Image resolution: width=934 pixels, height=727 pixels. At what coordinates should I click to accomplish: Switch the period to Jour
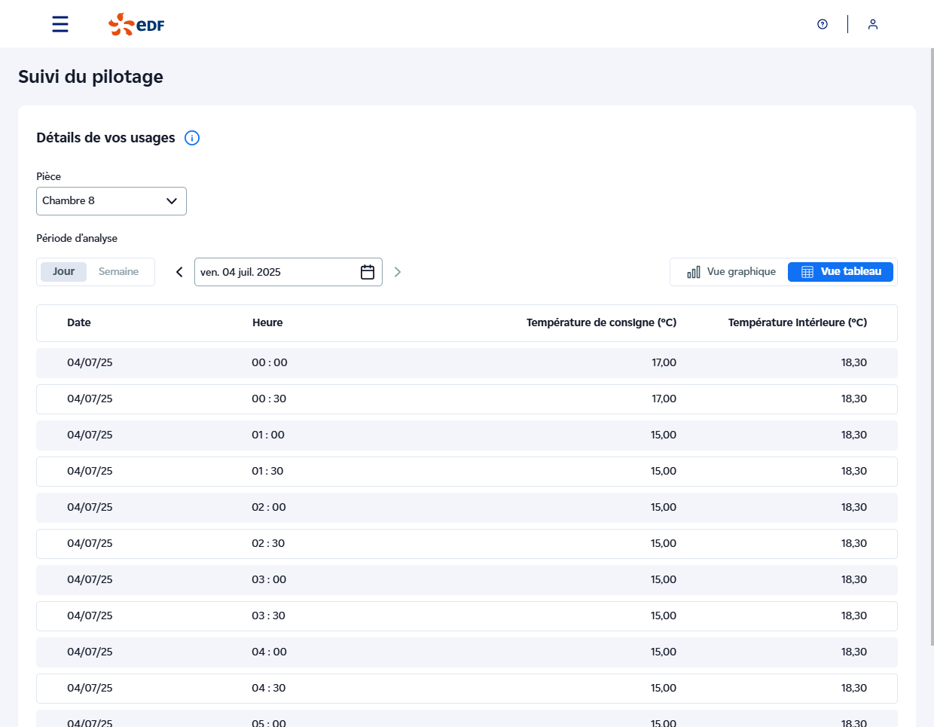click(x=63, y=272)
